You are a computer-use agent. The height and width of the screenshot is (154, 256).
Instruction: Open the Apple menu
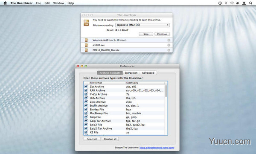pos(5,3)
